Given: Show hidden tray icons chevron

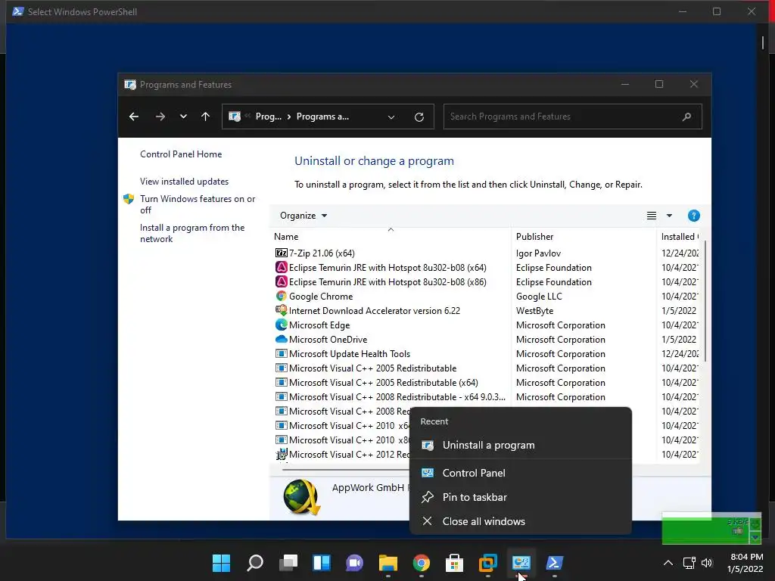Looking at the screenshot, I should [668, 563].
